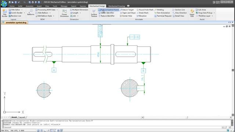Launch the Super Edit tool
Viewport: 235px width, 132px height.
[x=192, y=13]
